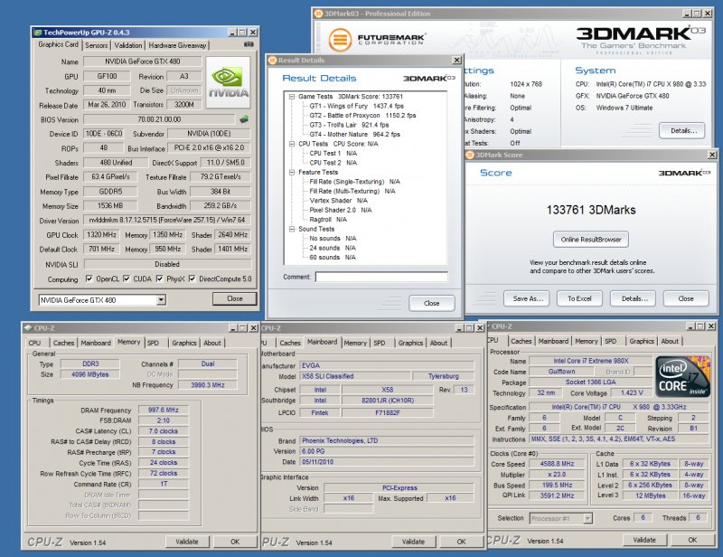Open Caches tab in CPU-Z Mainboard window
The width and height of the screenshot is (723, 557).
290,343
